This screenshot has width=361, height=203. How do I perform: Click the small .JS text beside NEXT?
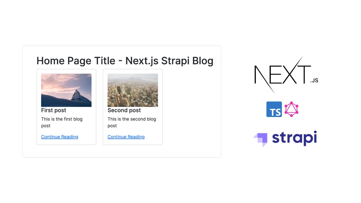[x=314, y=81]
